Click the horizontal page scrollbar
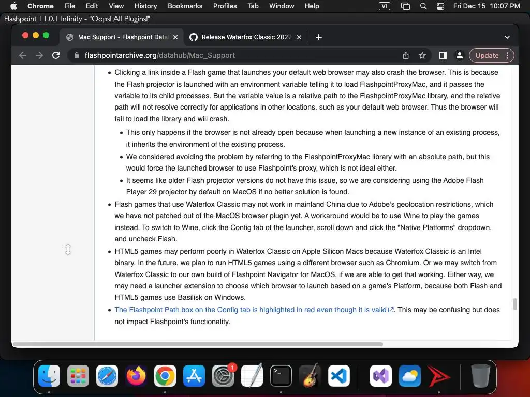Viewport: 530px width, 397px height. (x=198, y=344)
